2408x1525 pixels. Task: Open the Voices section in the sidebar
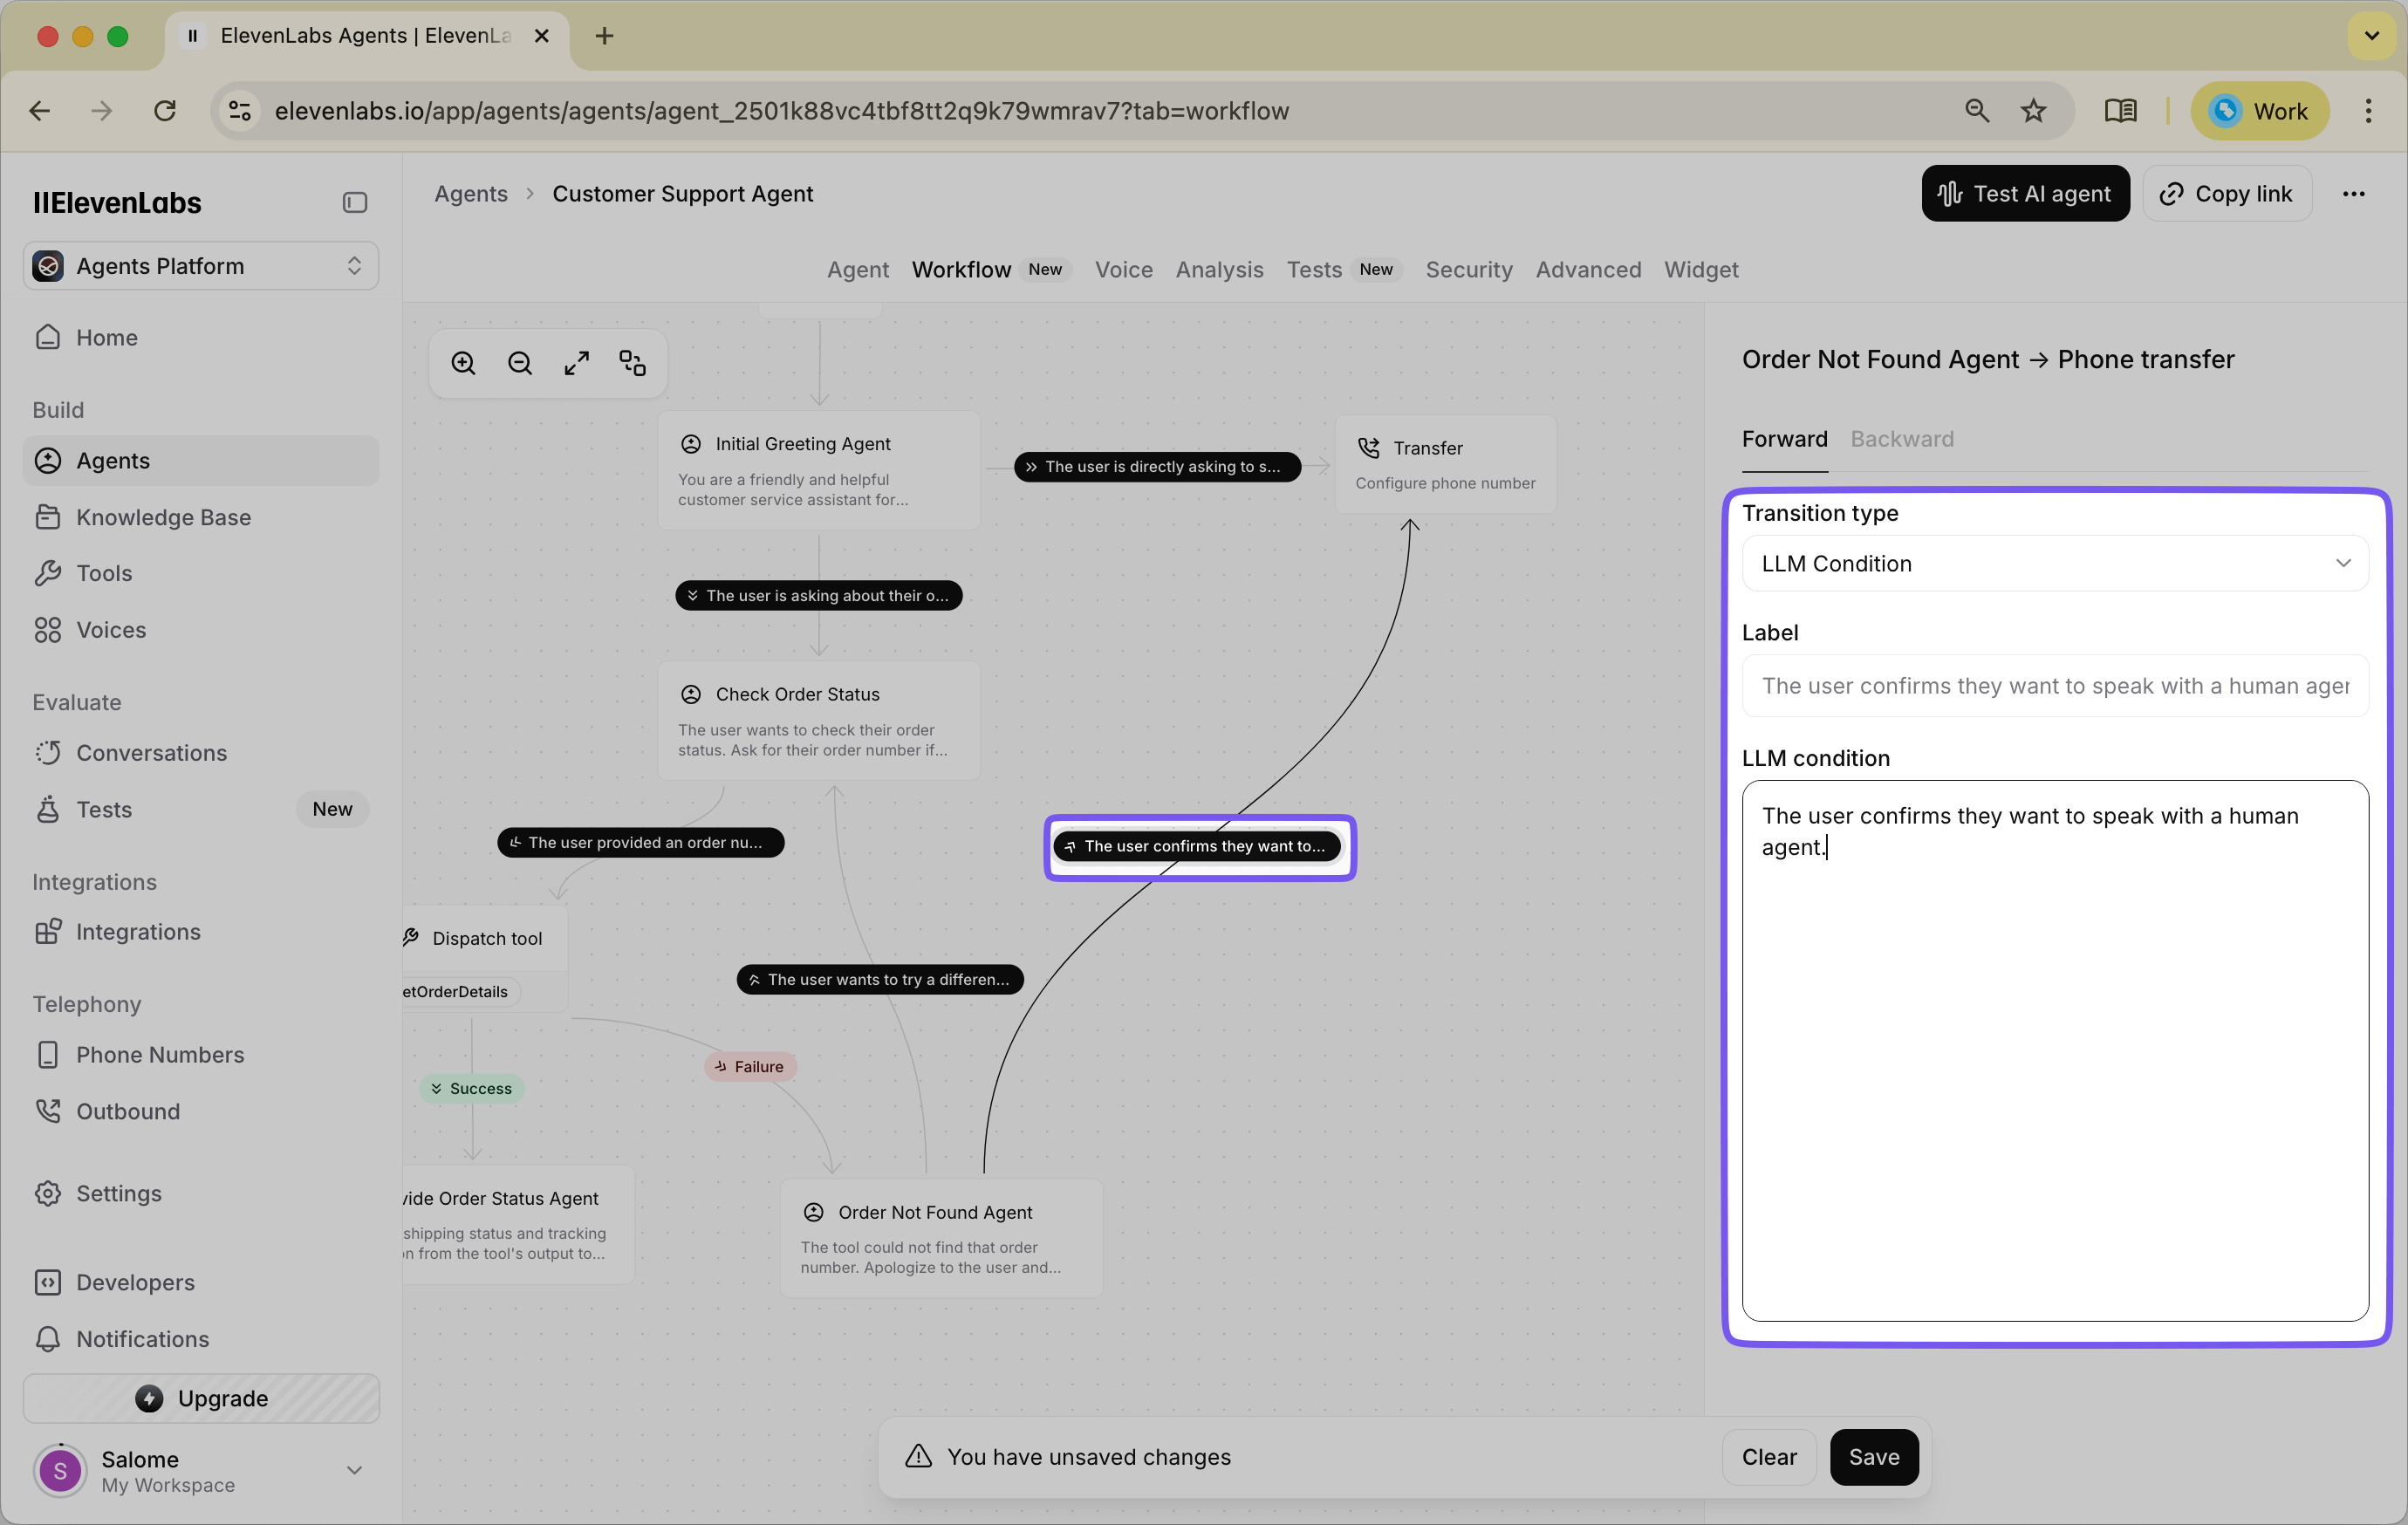point(111,630)
